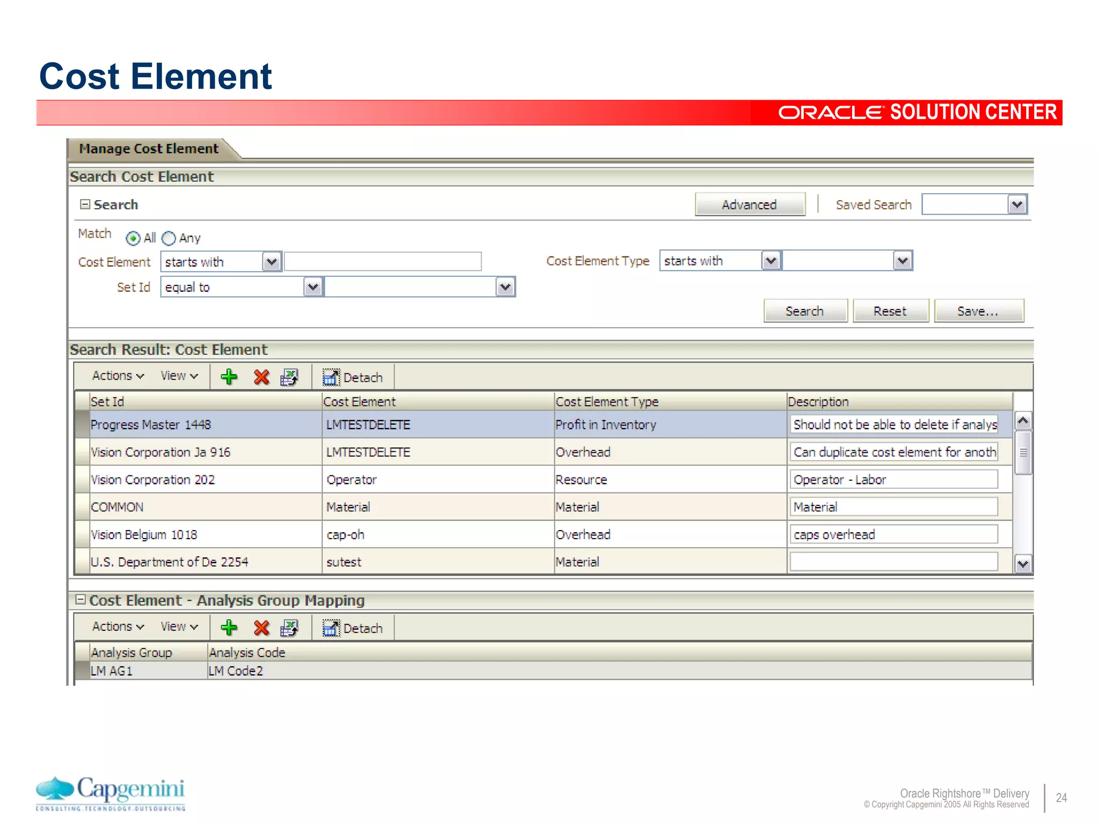Image resolution: width=1099 pixels, height=824 pixels.
Task: Open View menu in Analysis Group Mapping toolbar
Action: (x=179, y=627)
